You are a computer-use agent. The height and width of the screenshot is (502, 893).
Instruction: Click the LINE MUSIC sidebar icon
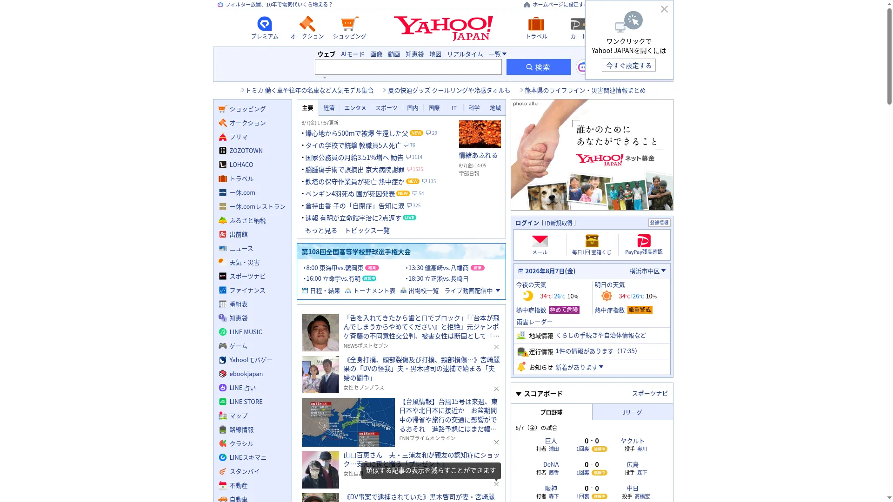pyautogui.click(x=223, y=332)
